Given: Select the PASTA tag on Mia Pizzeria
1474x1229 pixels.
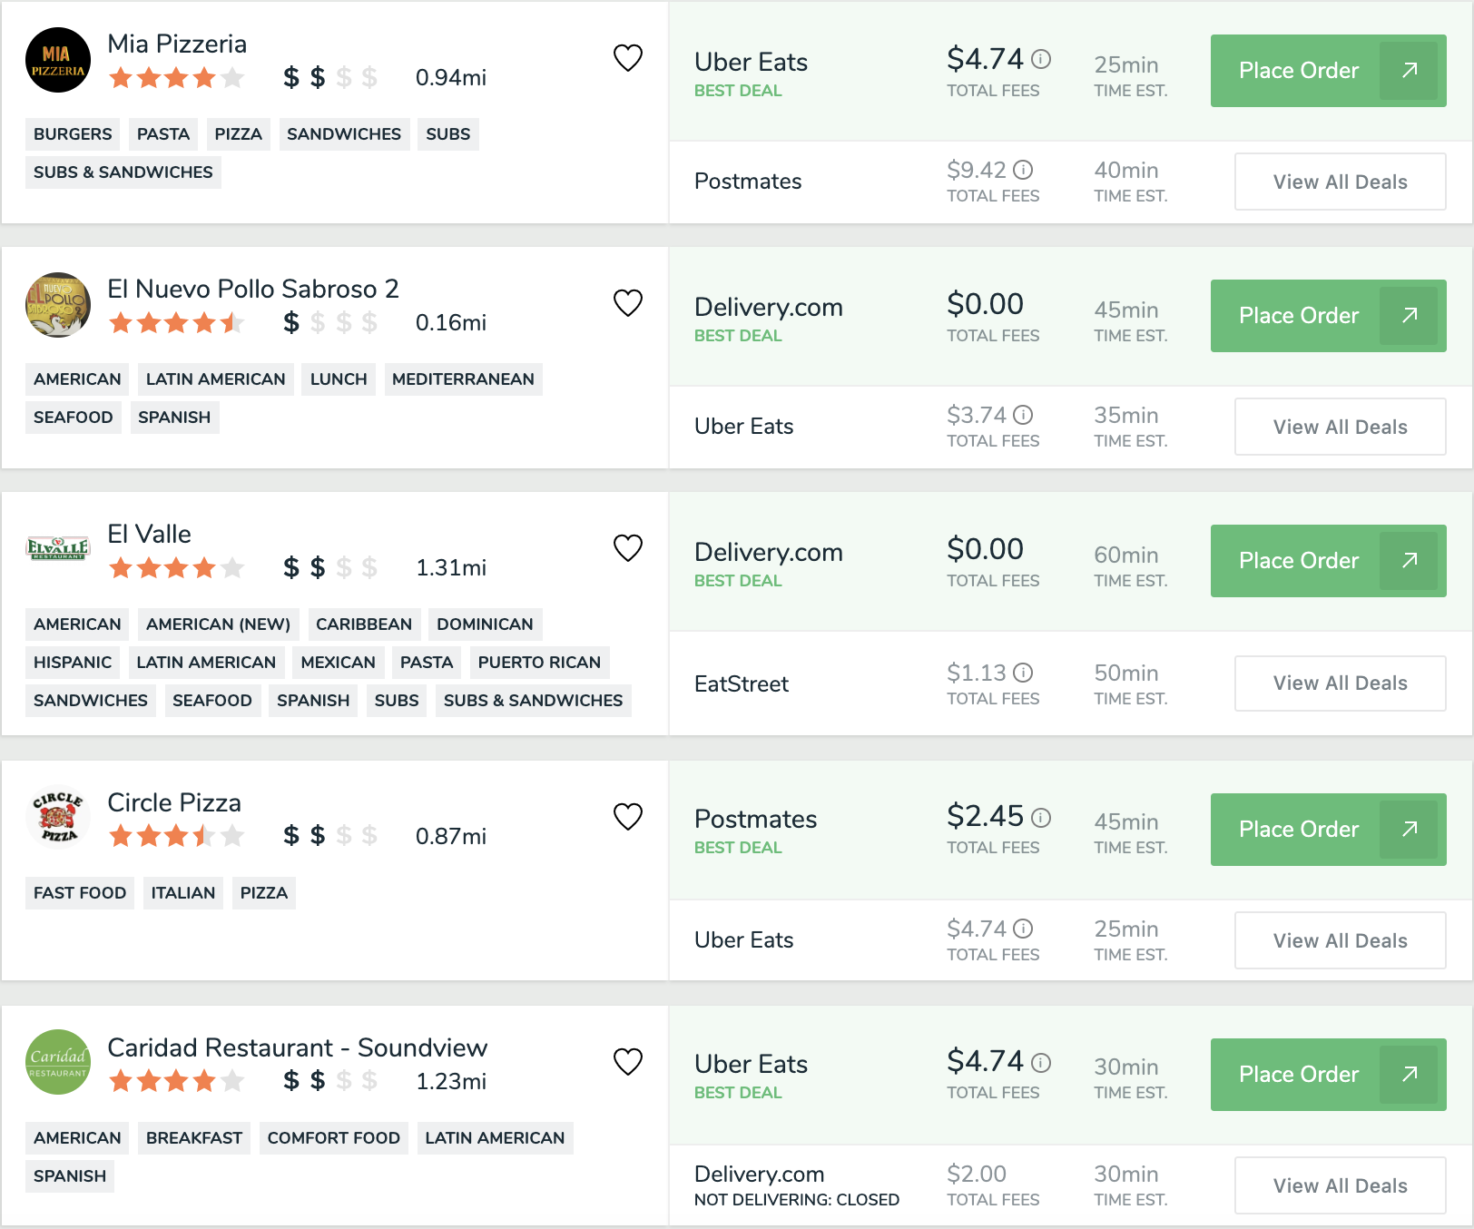Looking at the screenshot, I should [x=163, y=134].
